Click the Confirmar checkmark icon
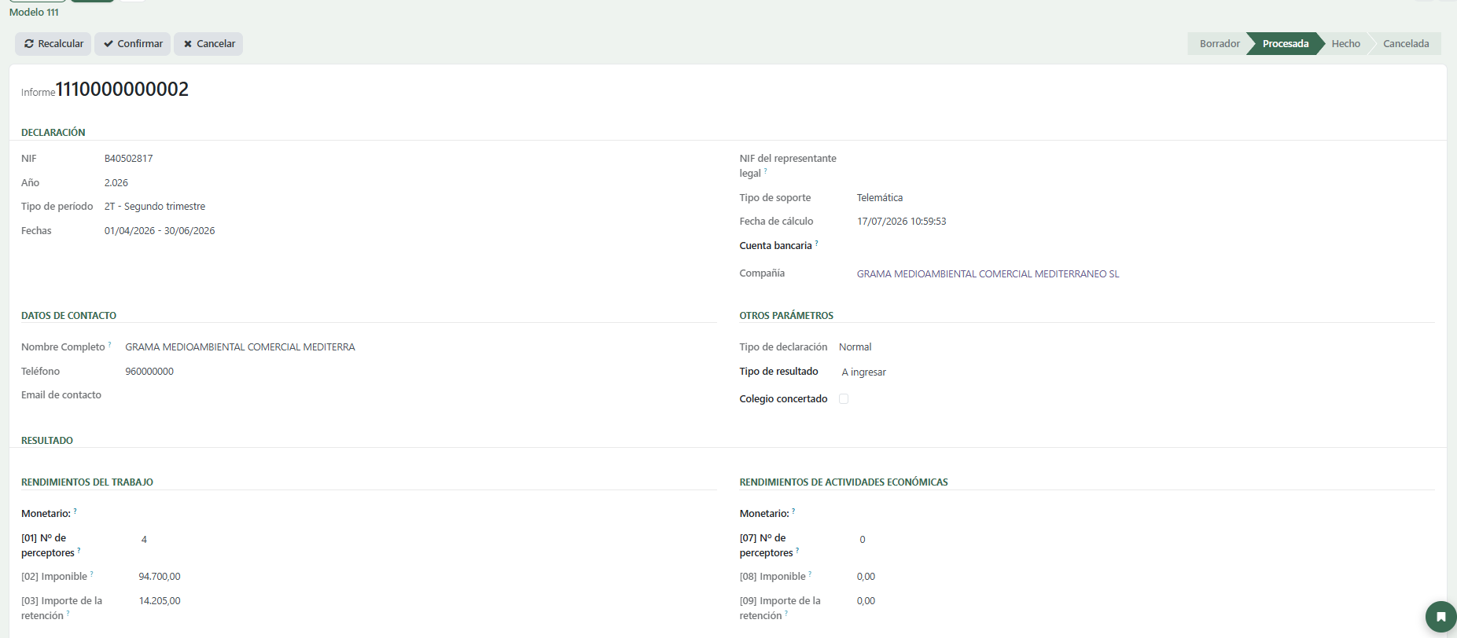The height and width of the screenshot is (638, 1457). (x=109, y=44)
